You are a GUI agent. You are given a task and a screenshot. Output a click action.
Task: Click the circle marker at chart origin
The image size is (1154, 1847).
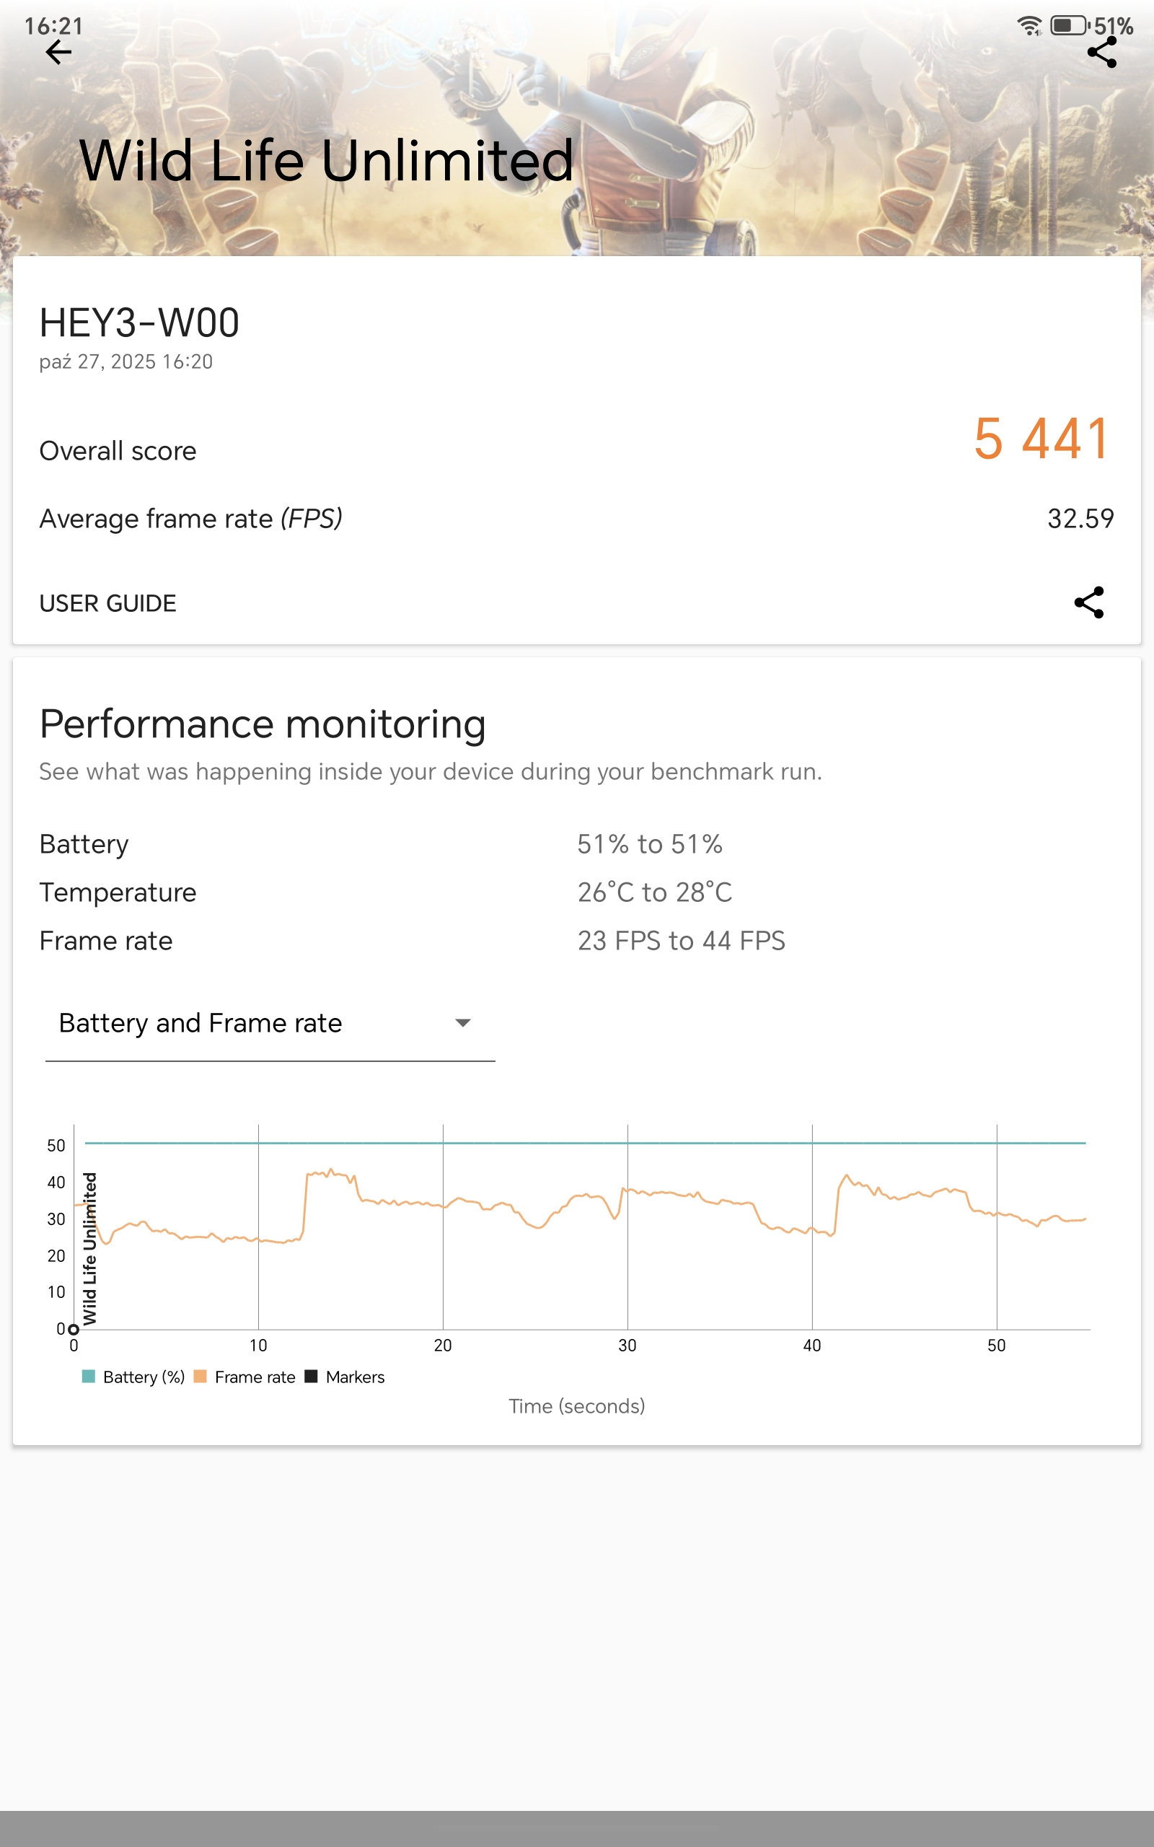[74, 1330]
